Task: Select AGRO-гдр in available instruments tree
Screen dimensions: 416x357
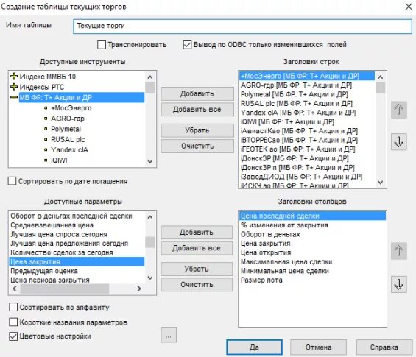Action: coord(68,119)
